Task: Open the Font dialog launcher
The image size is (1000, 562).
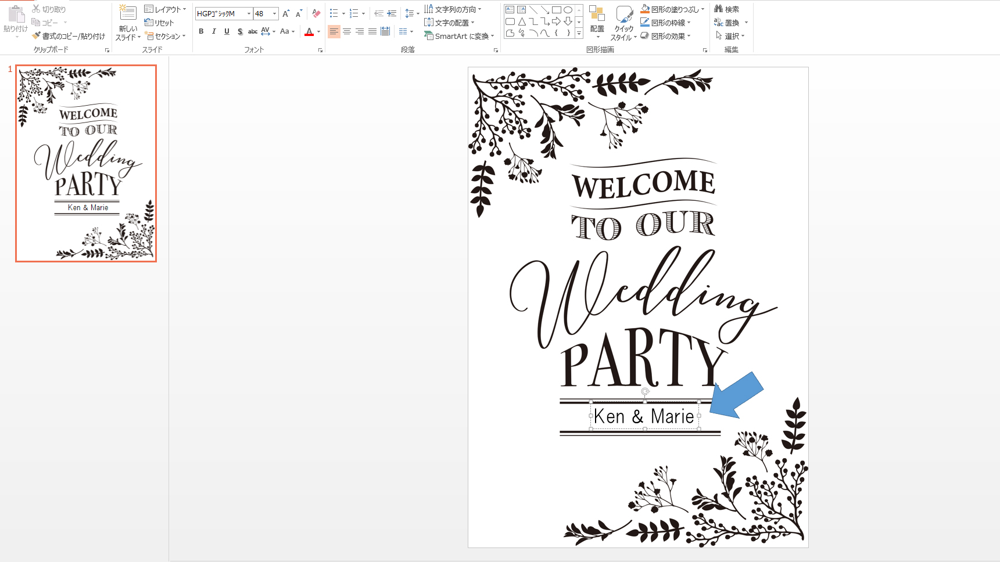Action: click(x=320, y=51)
